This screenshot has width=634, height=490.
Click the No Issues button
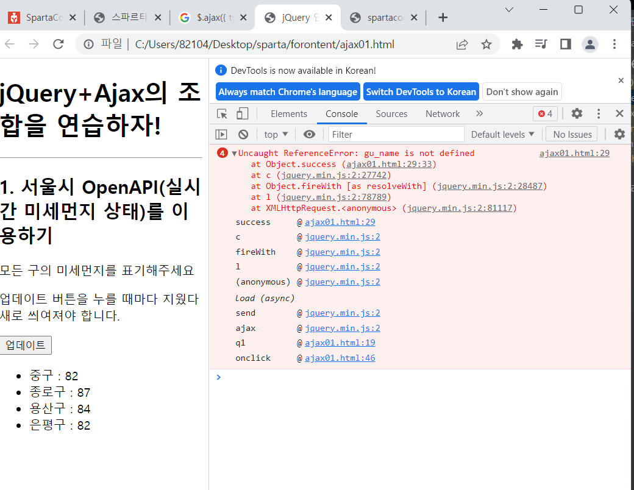[572, 134]
